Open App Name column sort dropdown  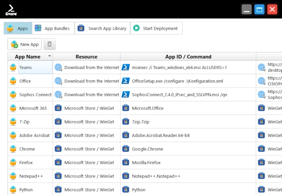click(49, 56)
